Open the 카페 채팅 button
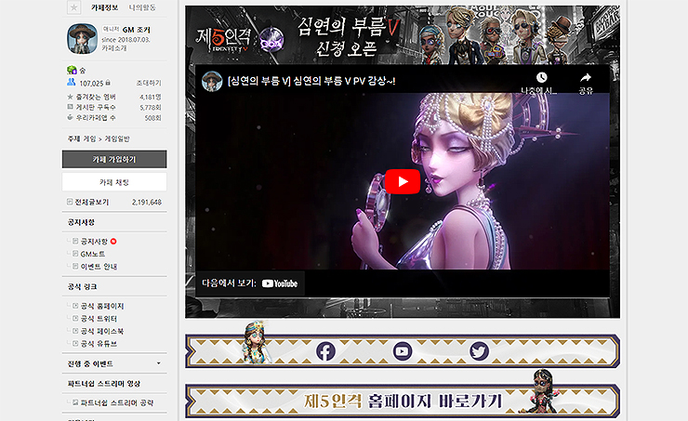 (114, 182)
